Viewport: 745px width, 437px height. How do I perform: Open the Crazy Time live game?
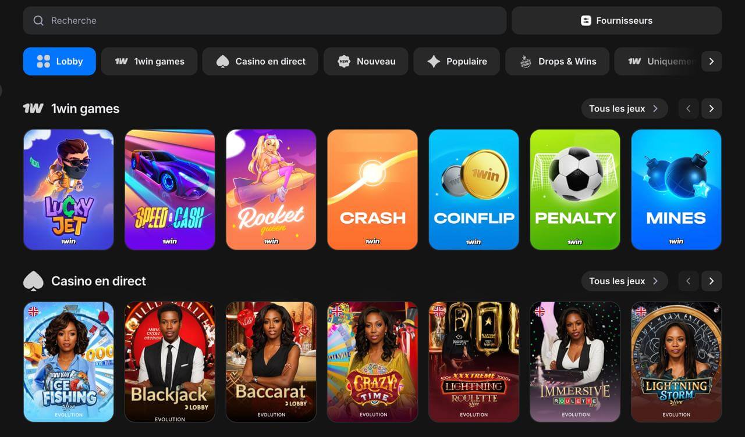click(372, 361)
